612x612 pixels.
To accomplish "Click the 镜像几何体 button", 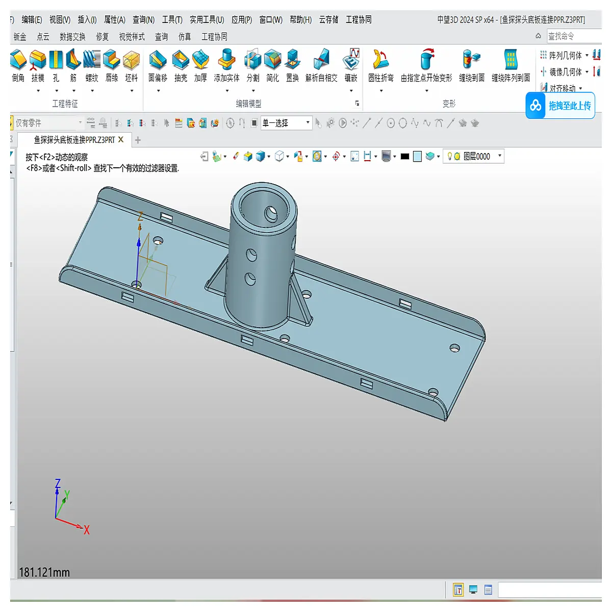I will click(561, 72).
